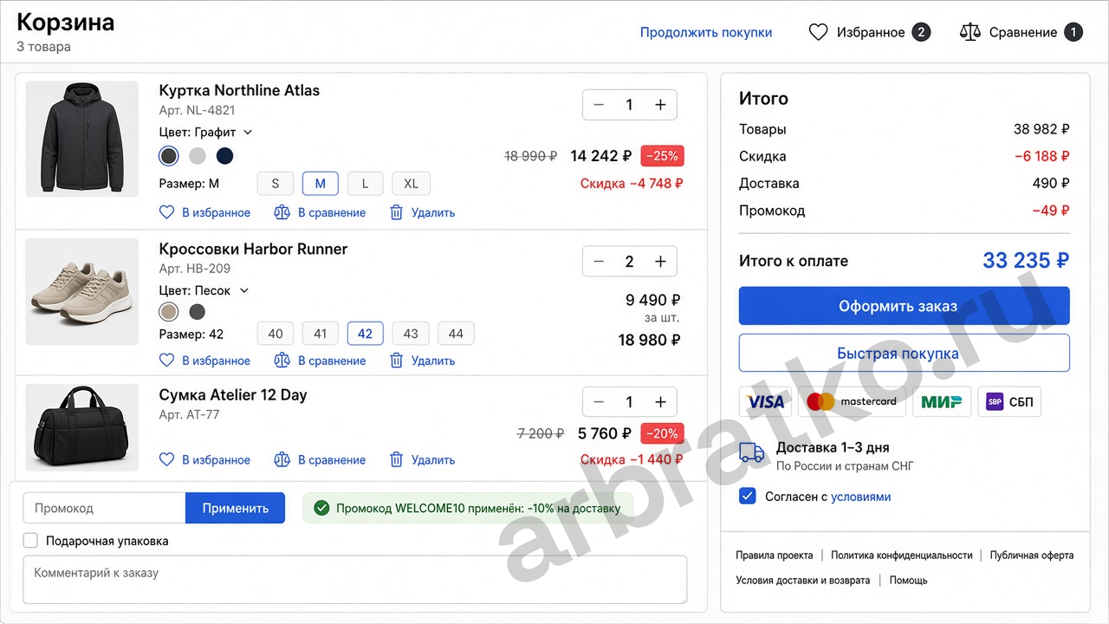This screenshot has height=624, width=1109.
Task: Click the delivery truck icon
Action: 752,453
